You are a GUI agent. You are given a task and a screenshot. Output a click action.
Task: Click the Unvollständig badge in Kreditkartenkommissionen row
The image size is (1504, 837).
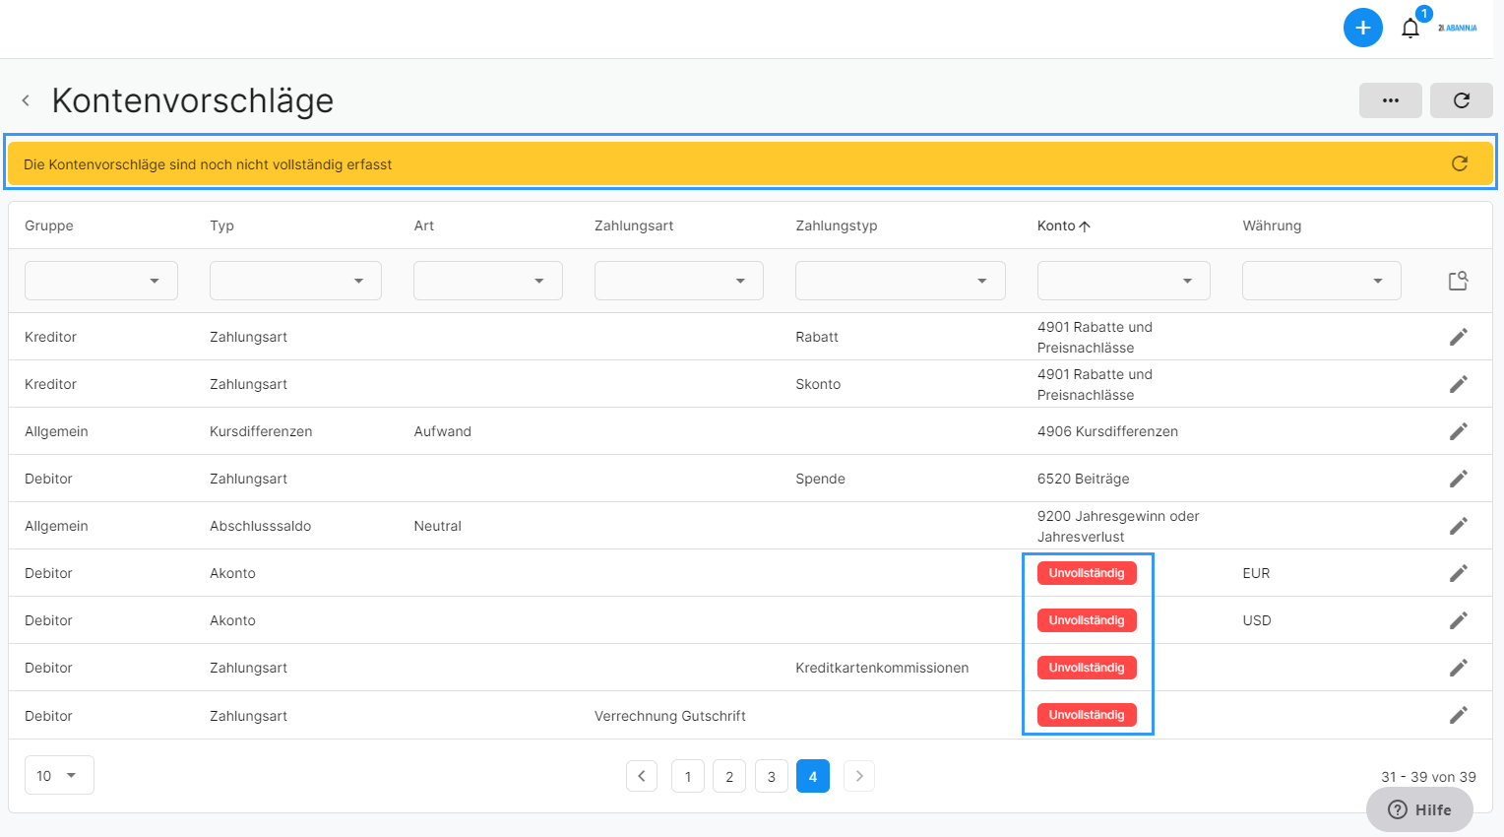1086,668
